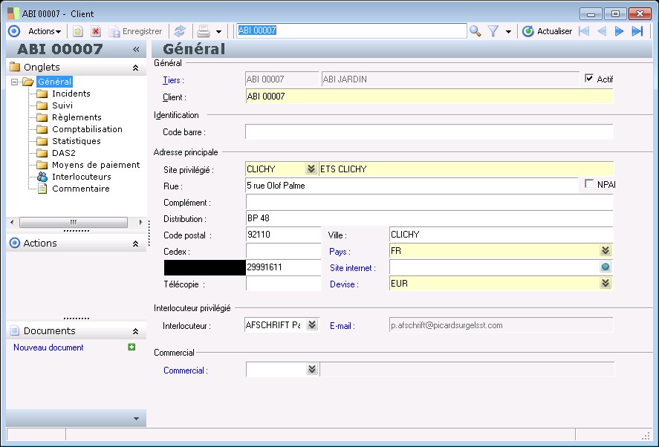Collapse the Onglets panel section
This screenshot has width=659, height=447.
click(x=135, y=67)
